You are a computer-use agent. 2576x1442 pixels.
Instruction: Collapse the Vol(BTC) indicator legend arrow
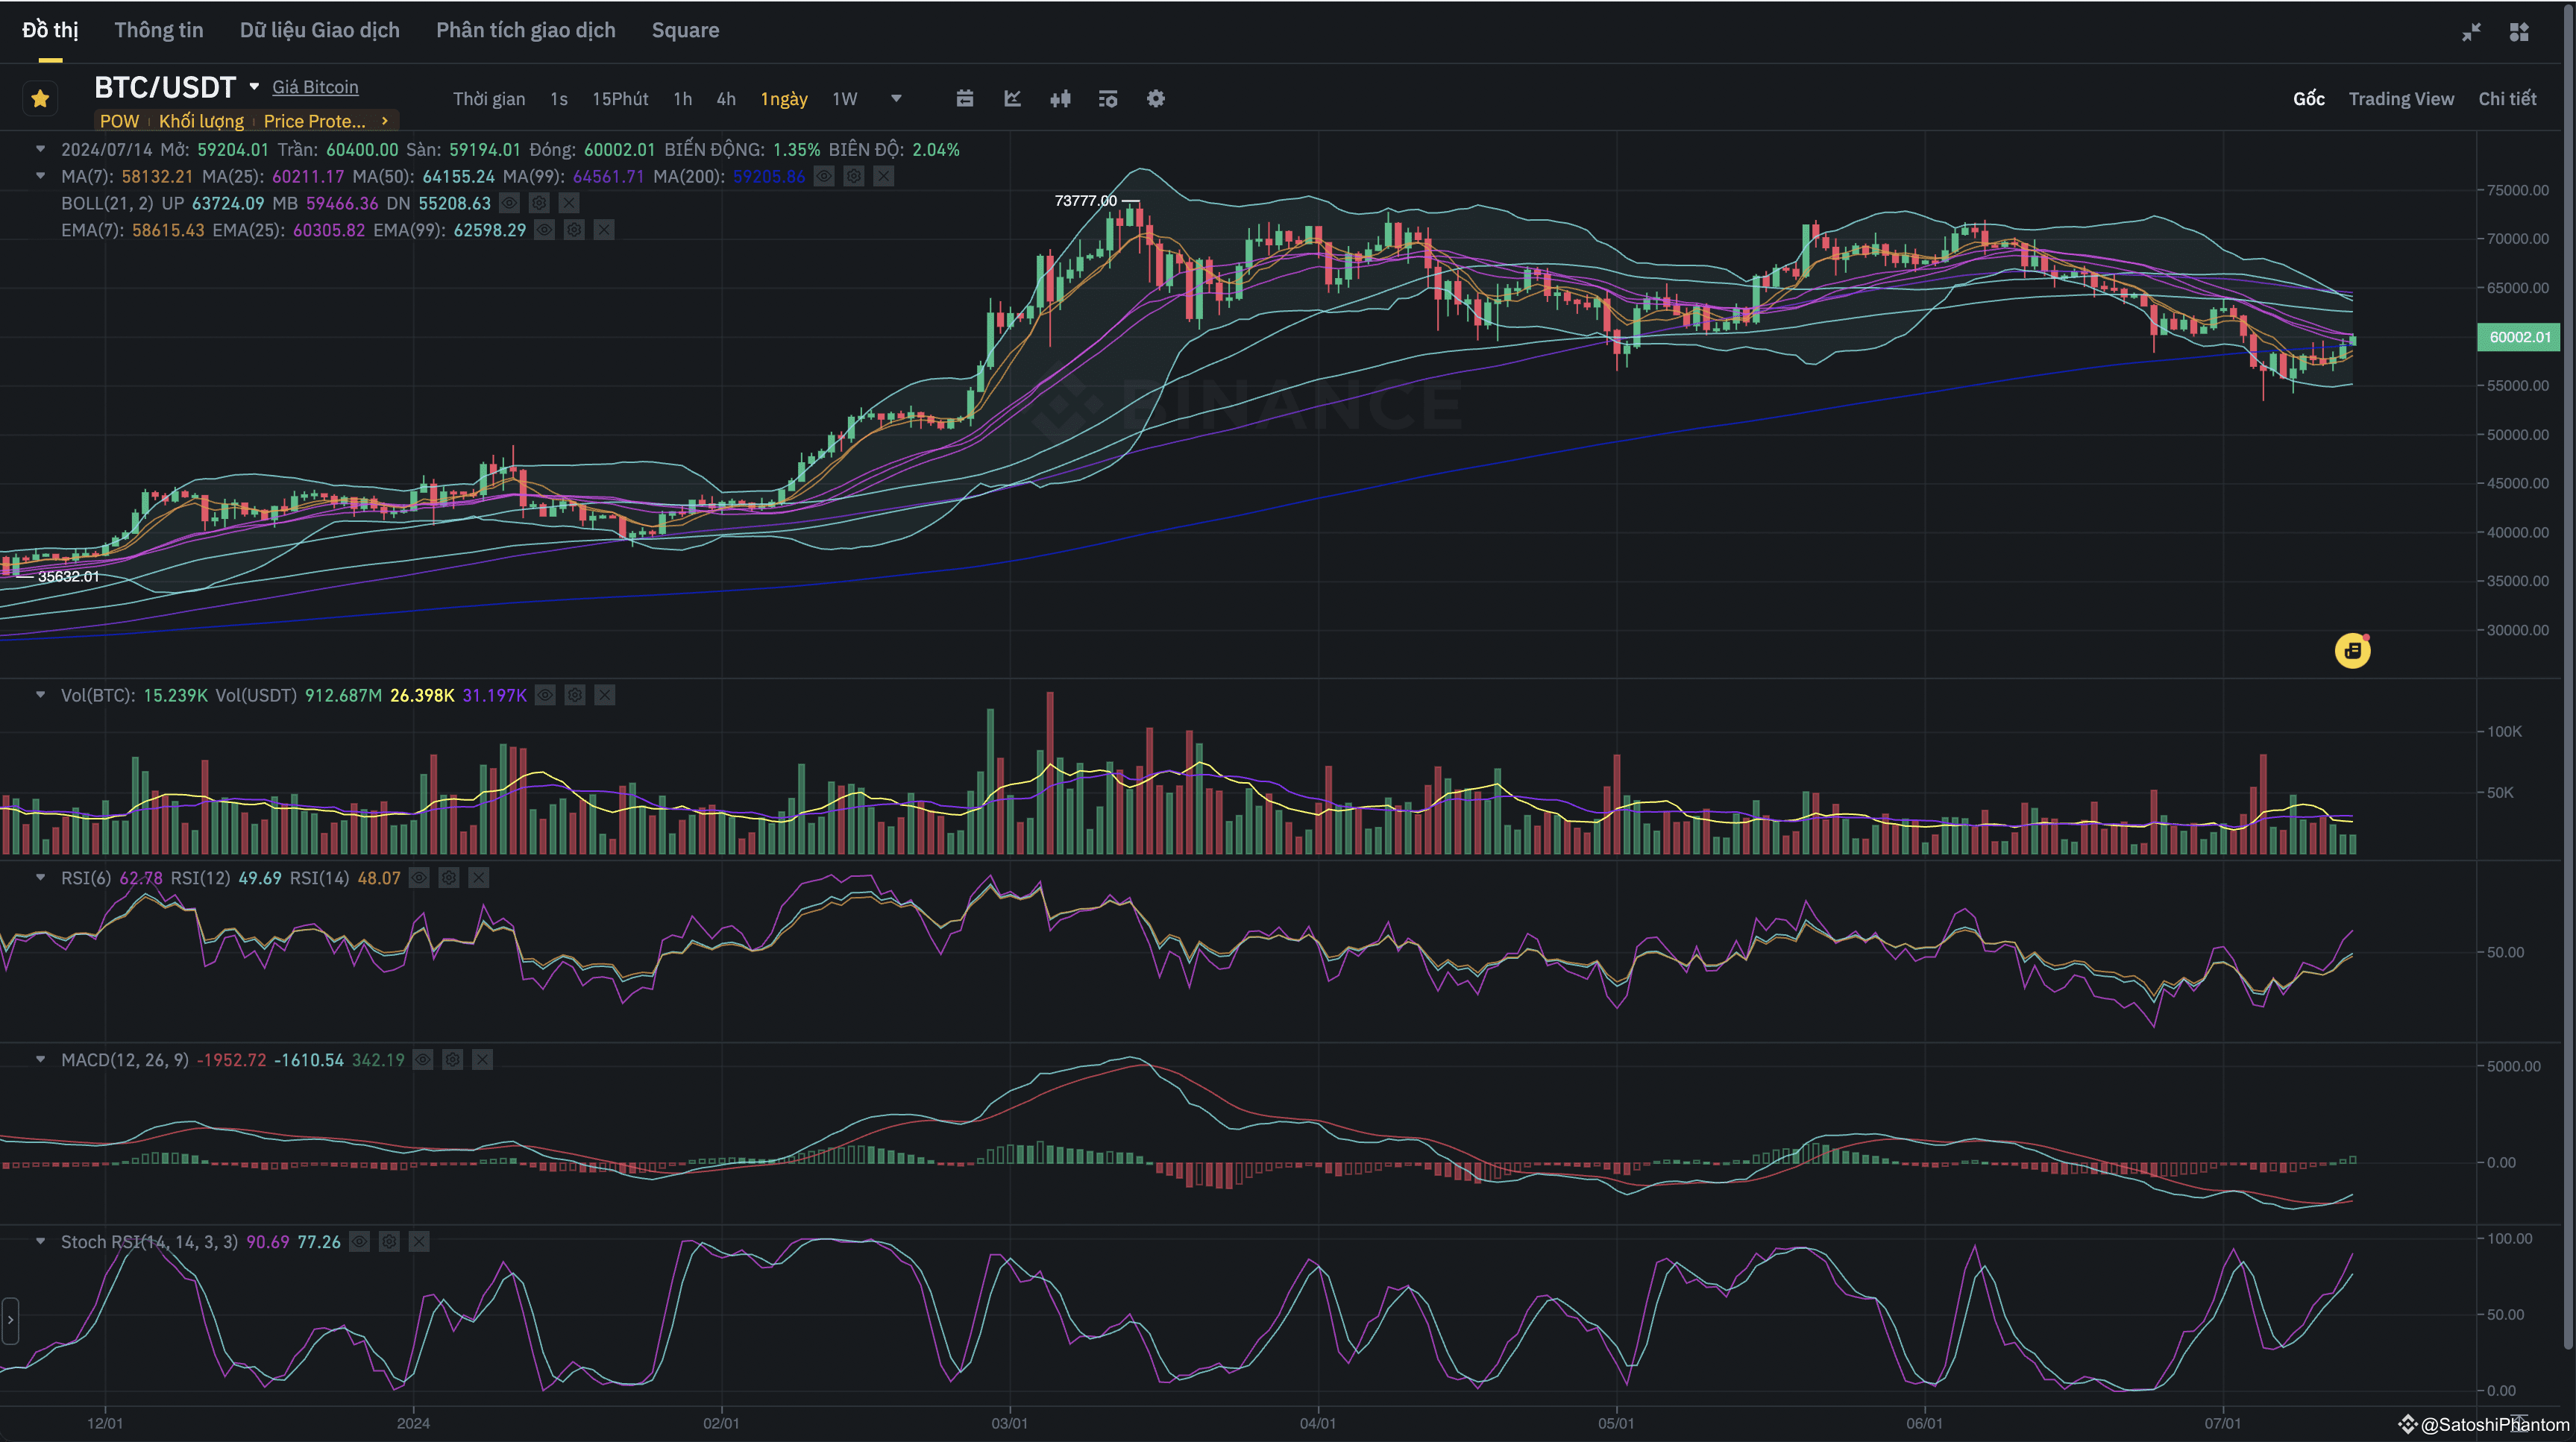pyautogui.click(x=40, y=694)
